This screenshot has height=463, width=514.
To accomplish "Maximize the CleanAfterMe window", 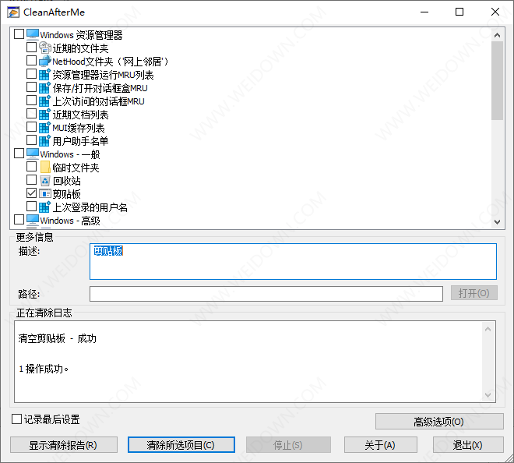I will (459, 12).
